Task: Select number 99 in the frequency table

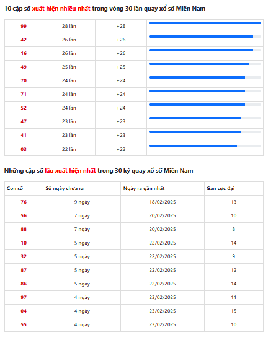Action: [24, 26]
